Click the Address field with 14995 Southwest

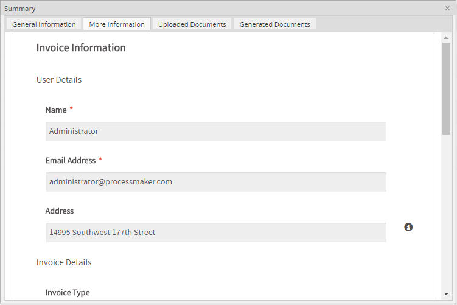coord(216,233)
